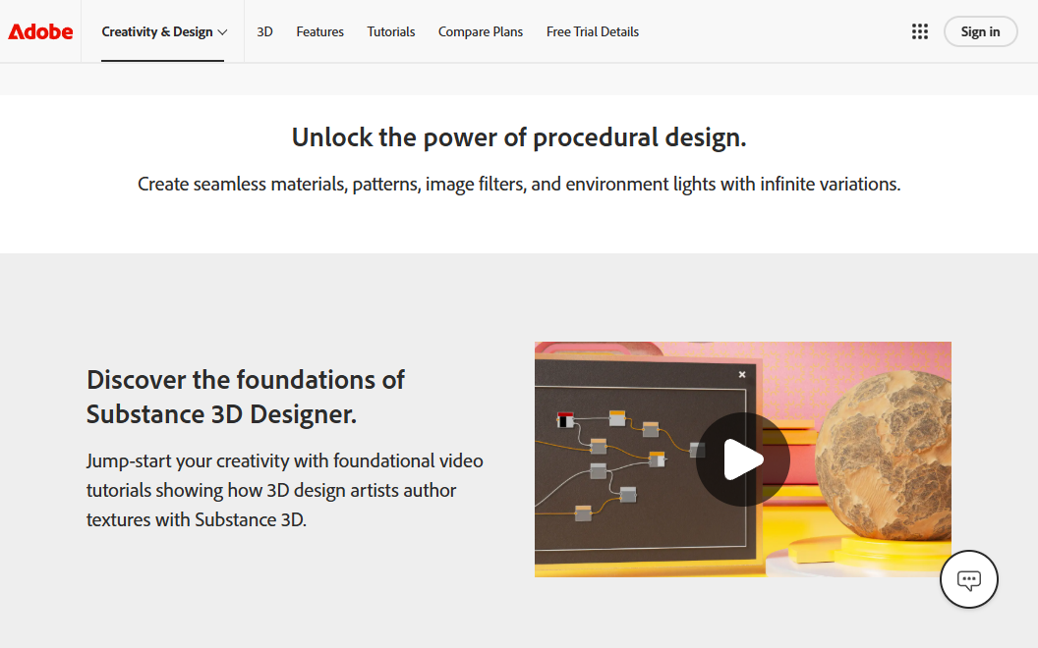1038x648 pixels.
Task: Click the X icon on node graph window
Action: (x=742, y=374)
